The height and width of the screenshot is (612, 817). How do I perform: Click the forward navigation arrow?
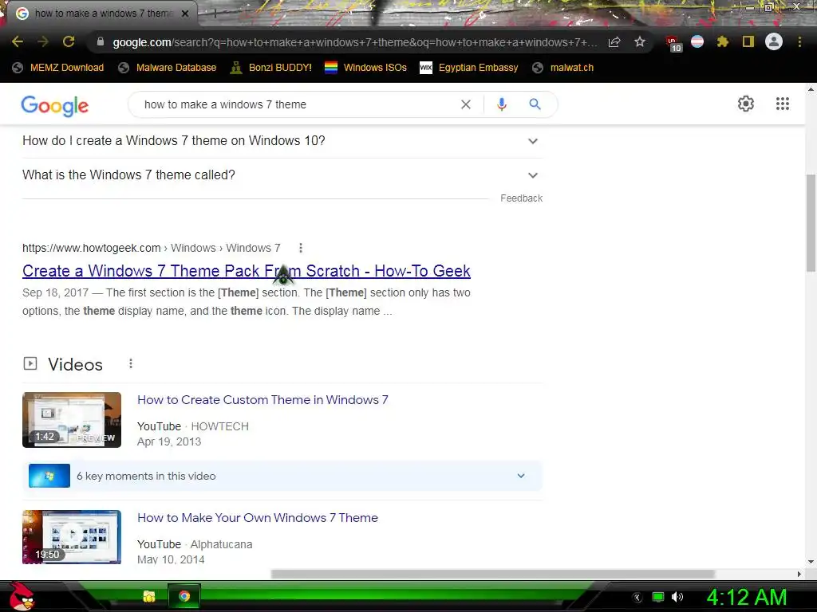tap(43, 41)
